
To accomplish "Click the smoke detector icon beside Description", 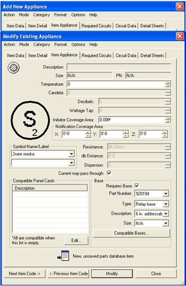I will click(x=13, y=68).
